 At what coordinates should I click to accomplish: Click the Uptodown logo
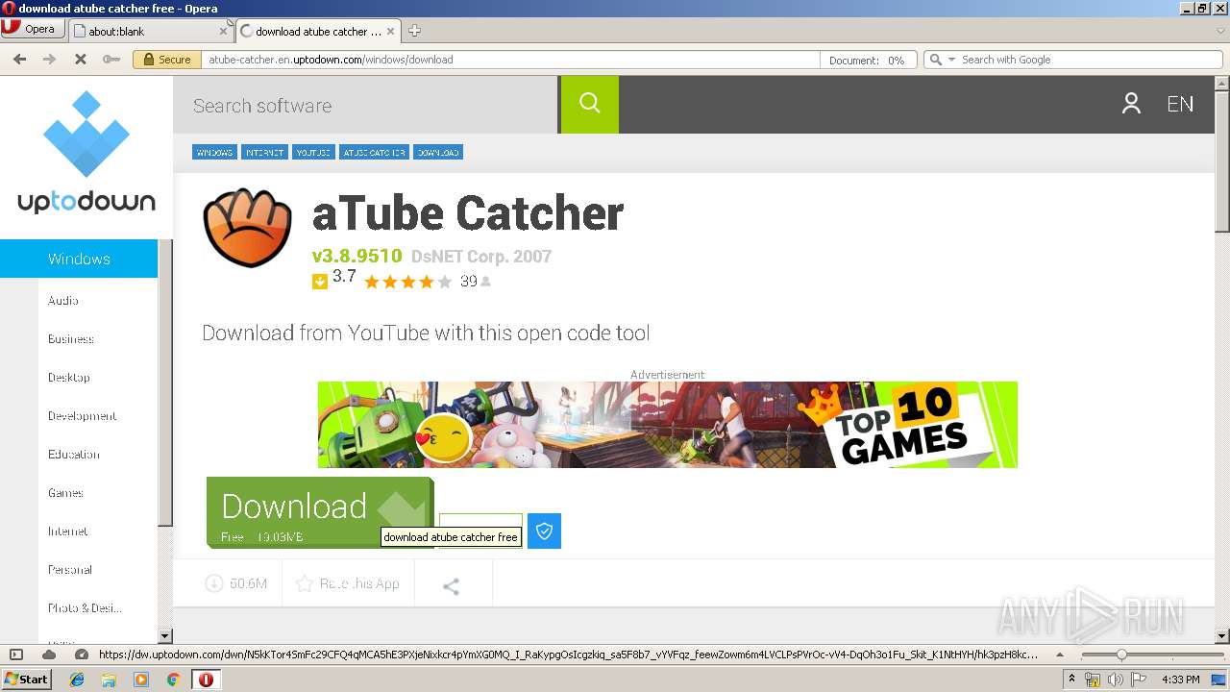click(x=86, y=153)
